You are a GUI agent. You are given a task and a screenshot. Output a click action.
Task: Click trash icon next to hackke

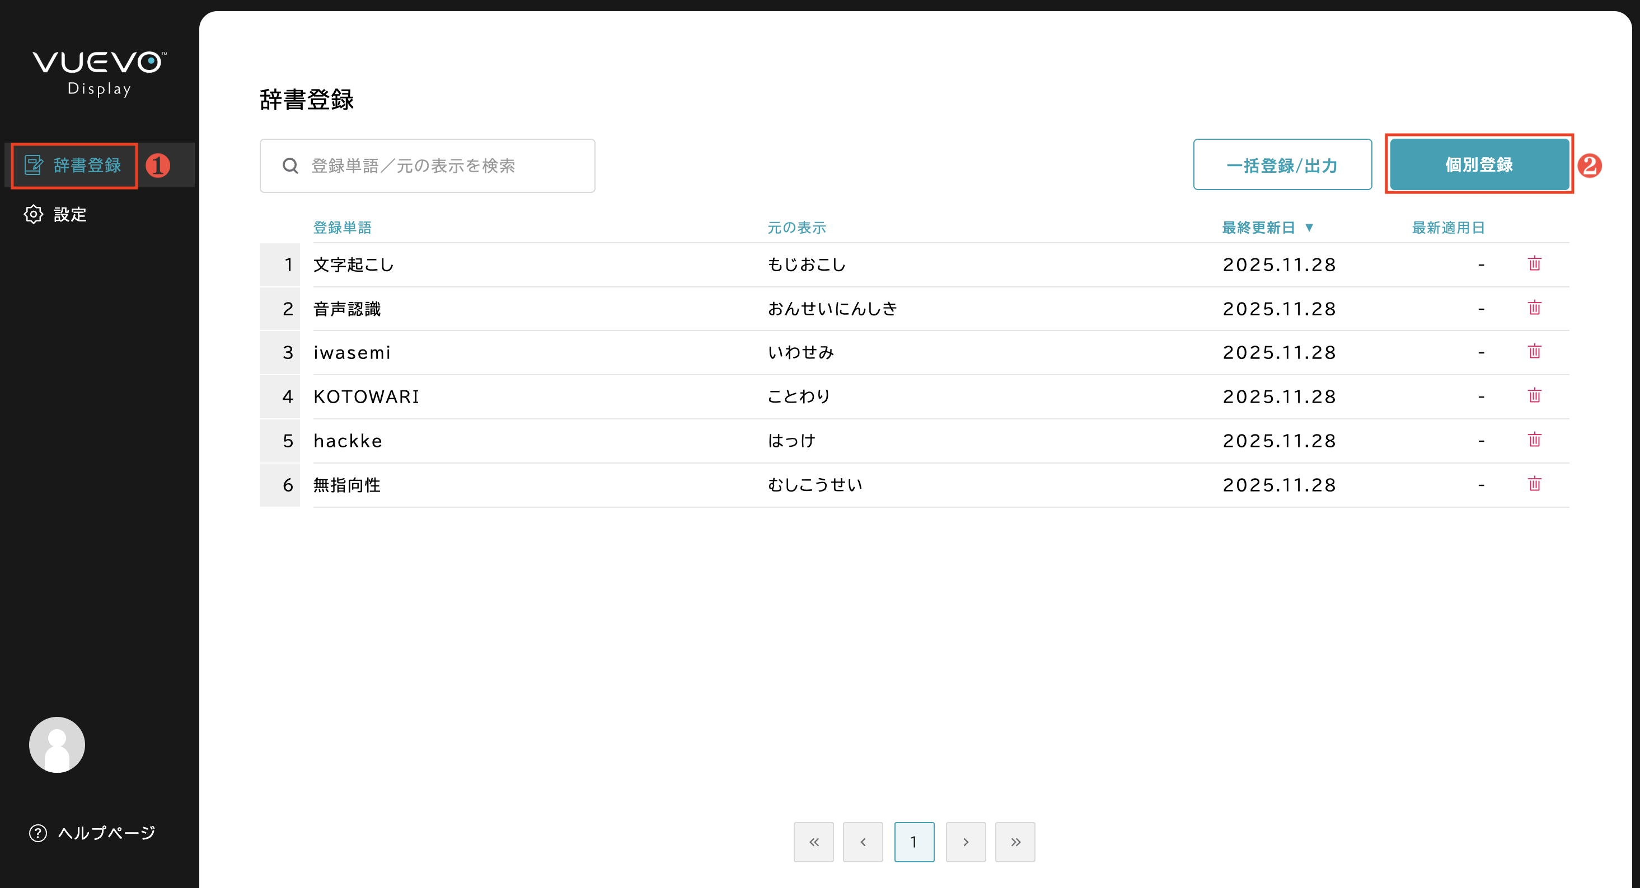1534,440
